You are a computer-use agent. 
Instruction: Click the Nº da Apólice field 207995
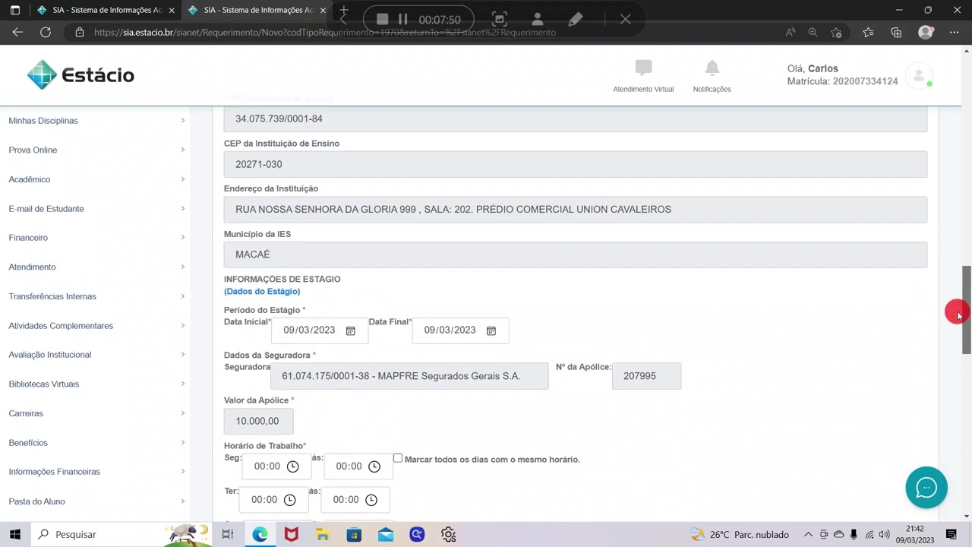pos(646,376)
